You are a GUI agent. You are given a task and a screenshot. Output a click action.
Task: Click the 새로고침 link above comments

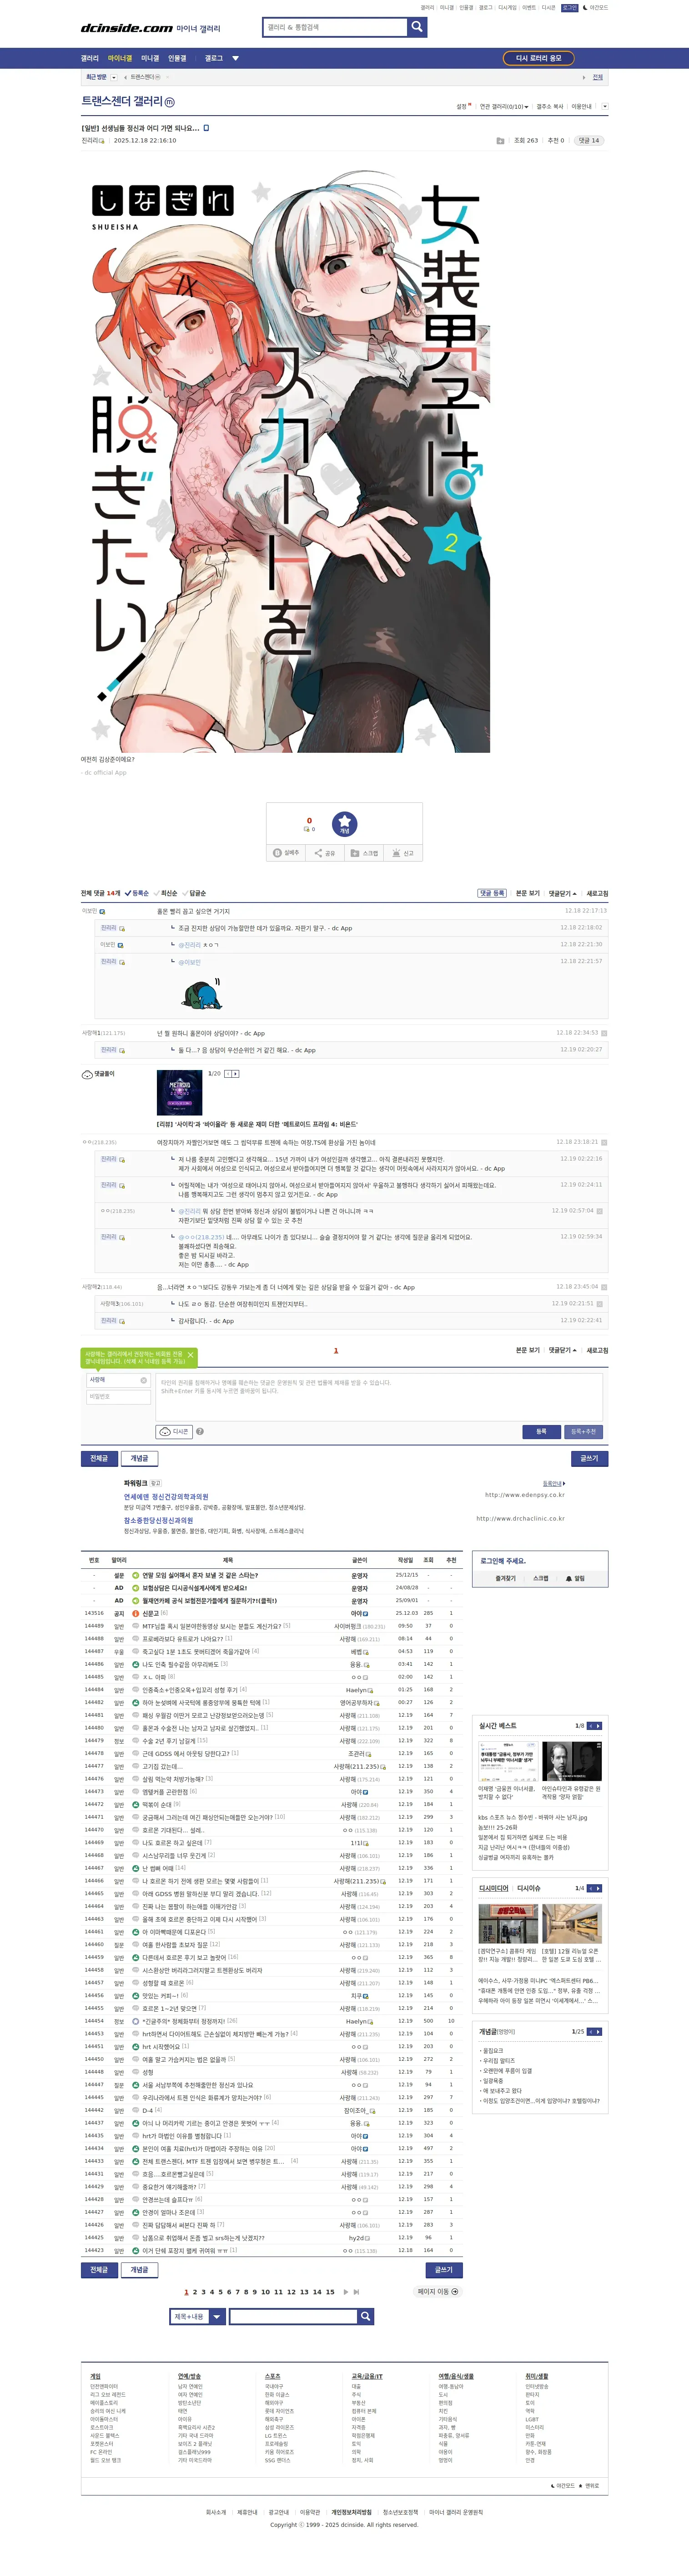tap(597, 893)
